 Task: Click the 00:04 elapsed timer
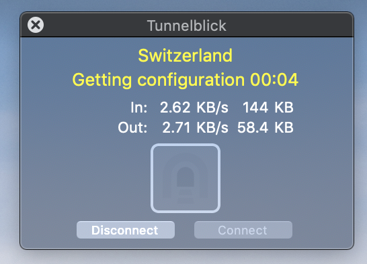click(x=274, y=80)
